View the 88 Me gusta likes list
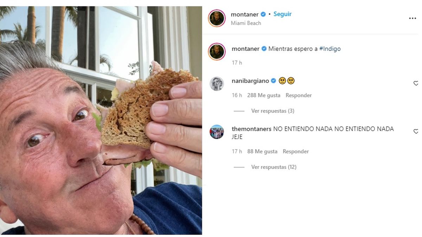Screen dimensions: 422x237 tap(262, 151)
